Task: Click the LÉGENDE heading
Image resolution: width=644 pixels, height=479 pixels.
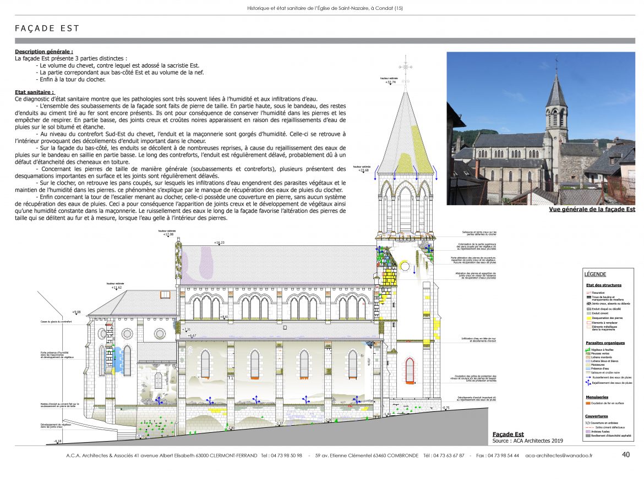Action: (595, 274)
